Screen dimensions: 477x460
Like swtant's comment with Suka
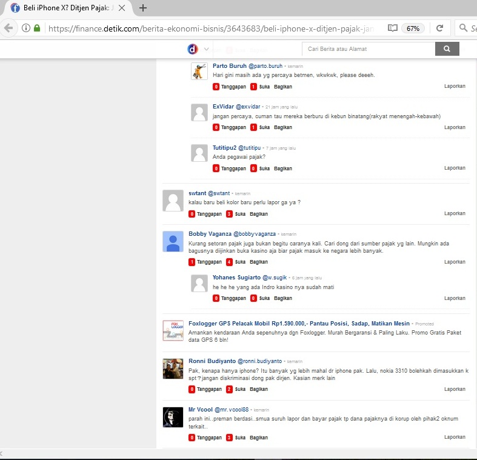tap(240, 214)
